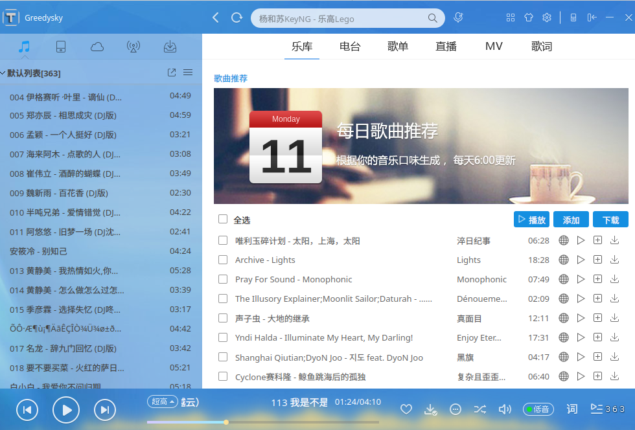Open the cloud music sidebar icon
Viewport: 635px width, 430px height.
97,47
